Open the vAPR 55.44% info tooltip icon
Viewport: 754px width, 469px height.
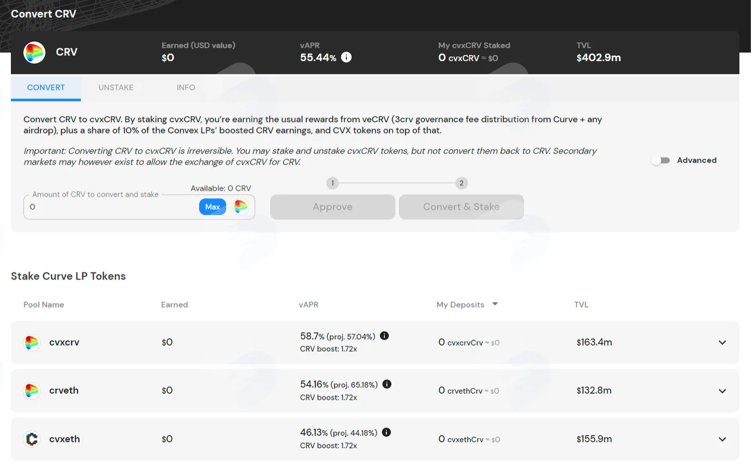tap(346, 57)
